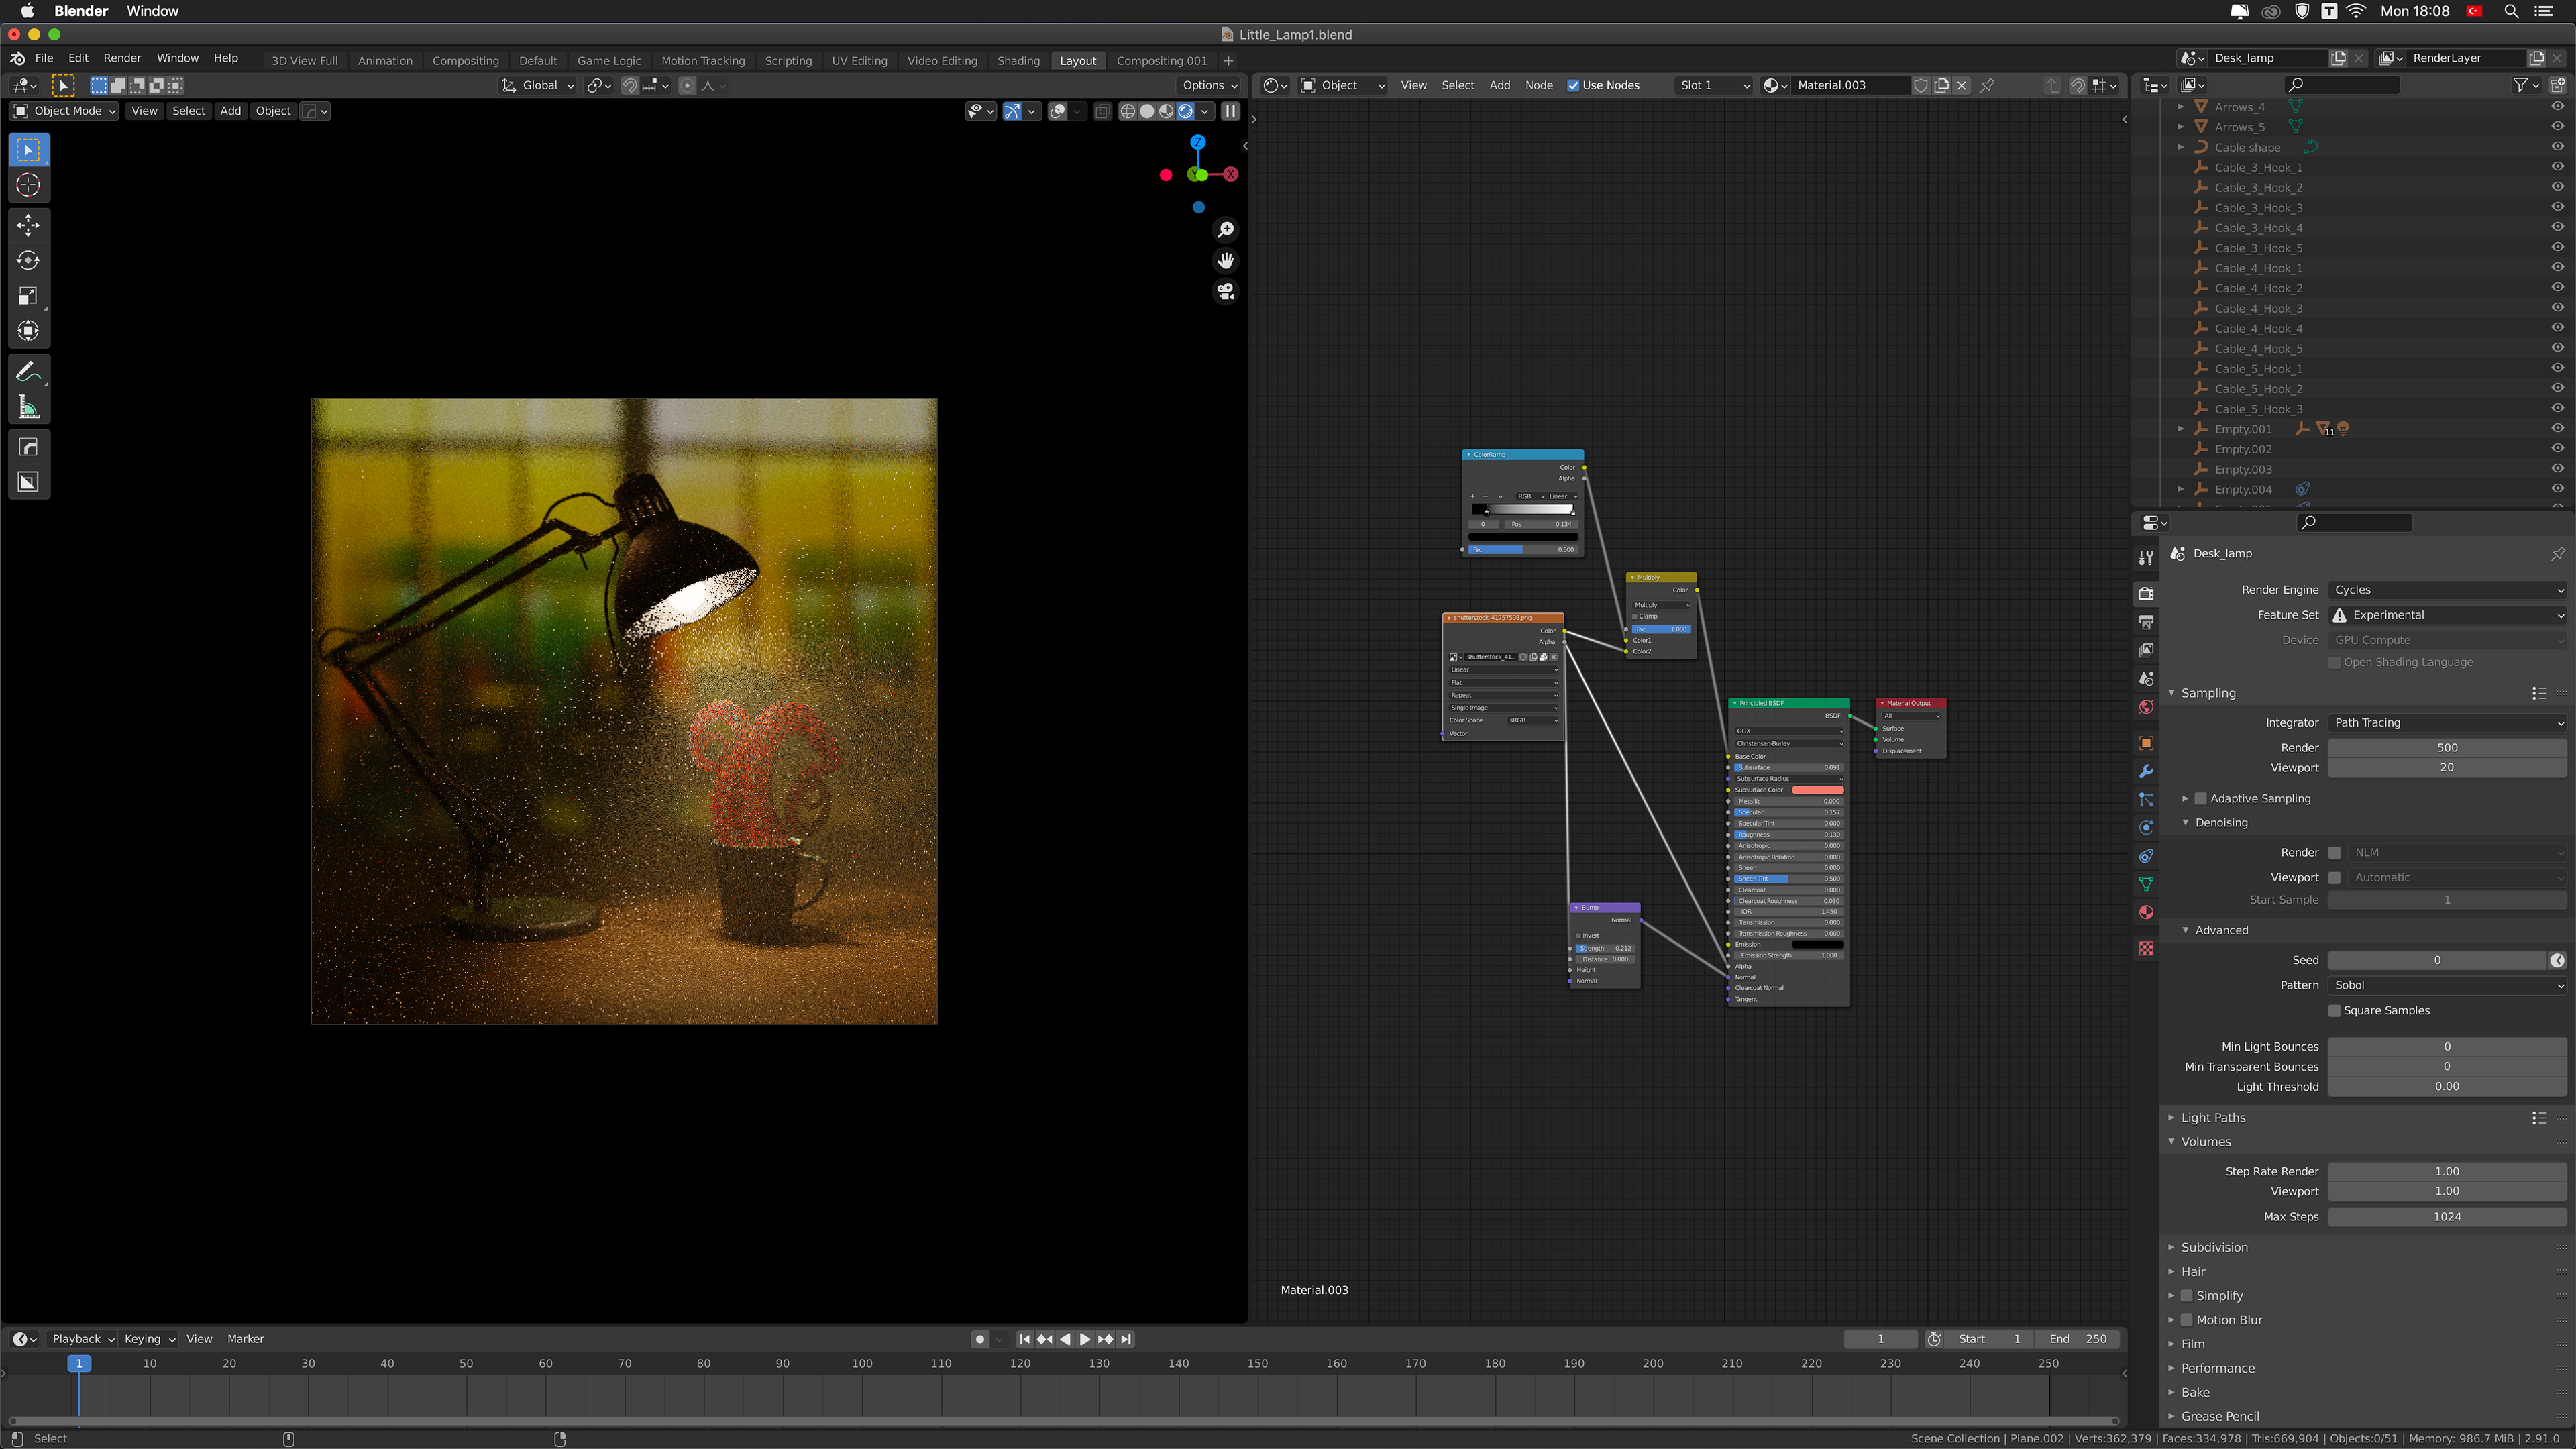Select the Annotate pencil tool
2576x1449 pixels.
click(x=28, y=371)
